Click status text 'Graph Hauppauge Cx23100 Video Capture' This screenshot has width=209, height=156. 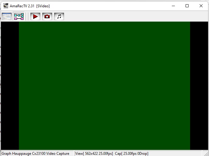[x=35, y=154]
